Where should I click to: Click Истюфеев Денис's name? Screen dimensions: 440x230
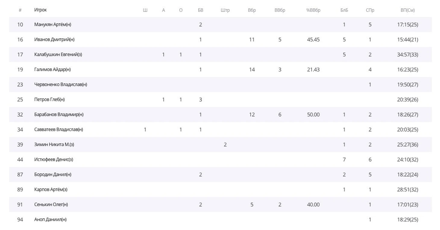coord(53,160)
